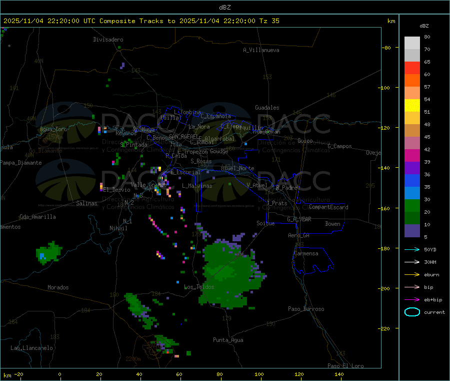The image size is (450, 381).
Task: Click the bright green 20 dBZ swatch
Action: pyautogui.click(x=412, y=205)
